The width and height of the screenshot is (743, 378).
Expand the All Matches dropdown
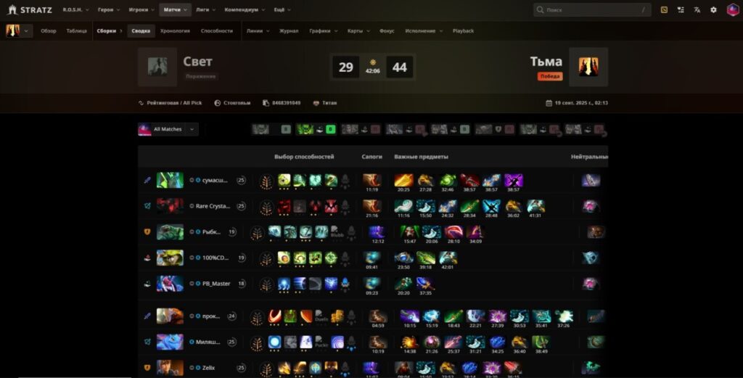[168, 129]
